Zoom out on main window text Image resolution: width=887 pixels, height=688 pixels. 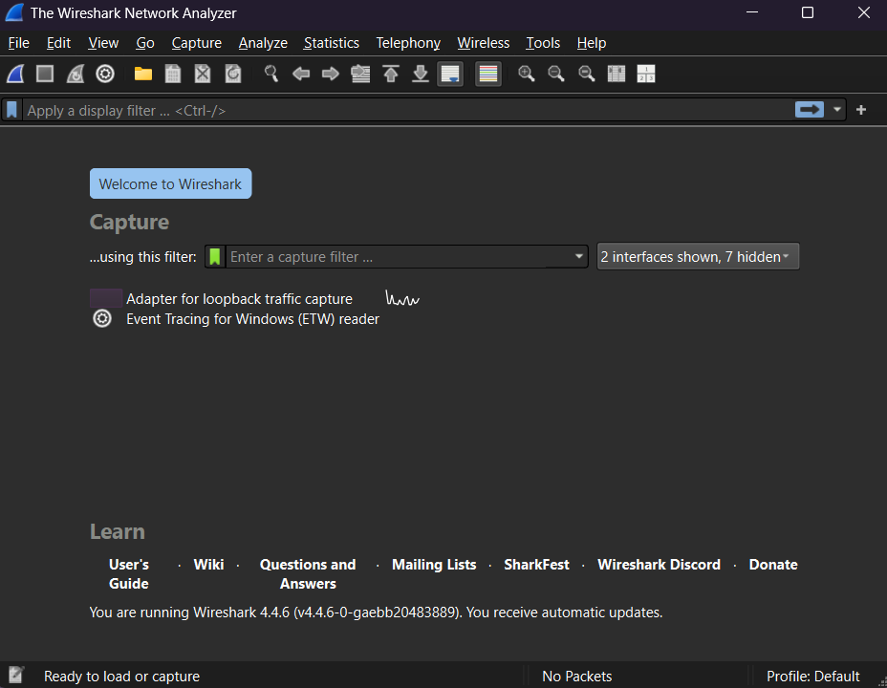tap(556, 74)
